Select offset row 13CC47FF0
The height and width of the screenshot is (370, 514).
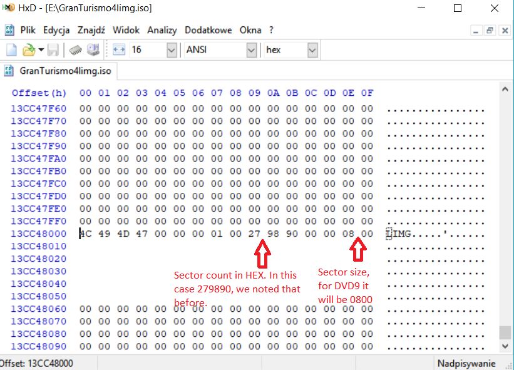(x=39, y=221)
